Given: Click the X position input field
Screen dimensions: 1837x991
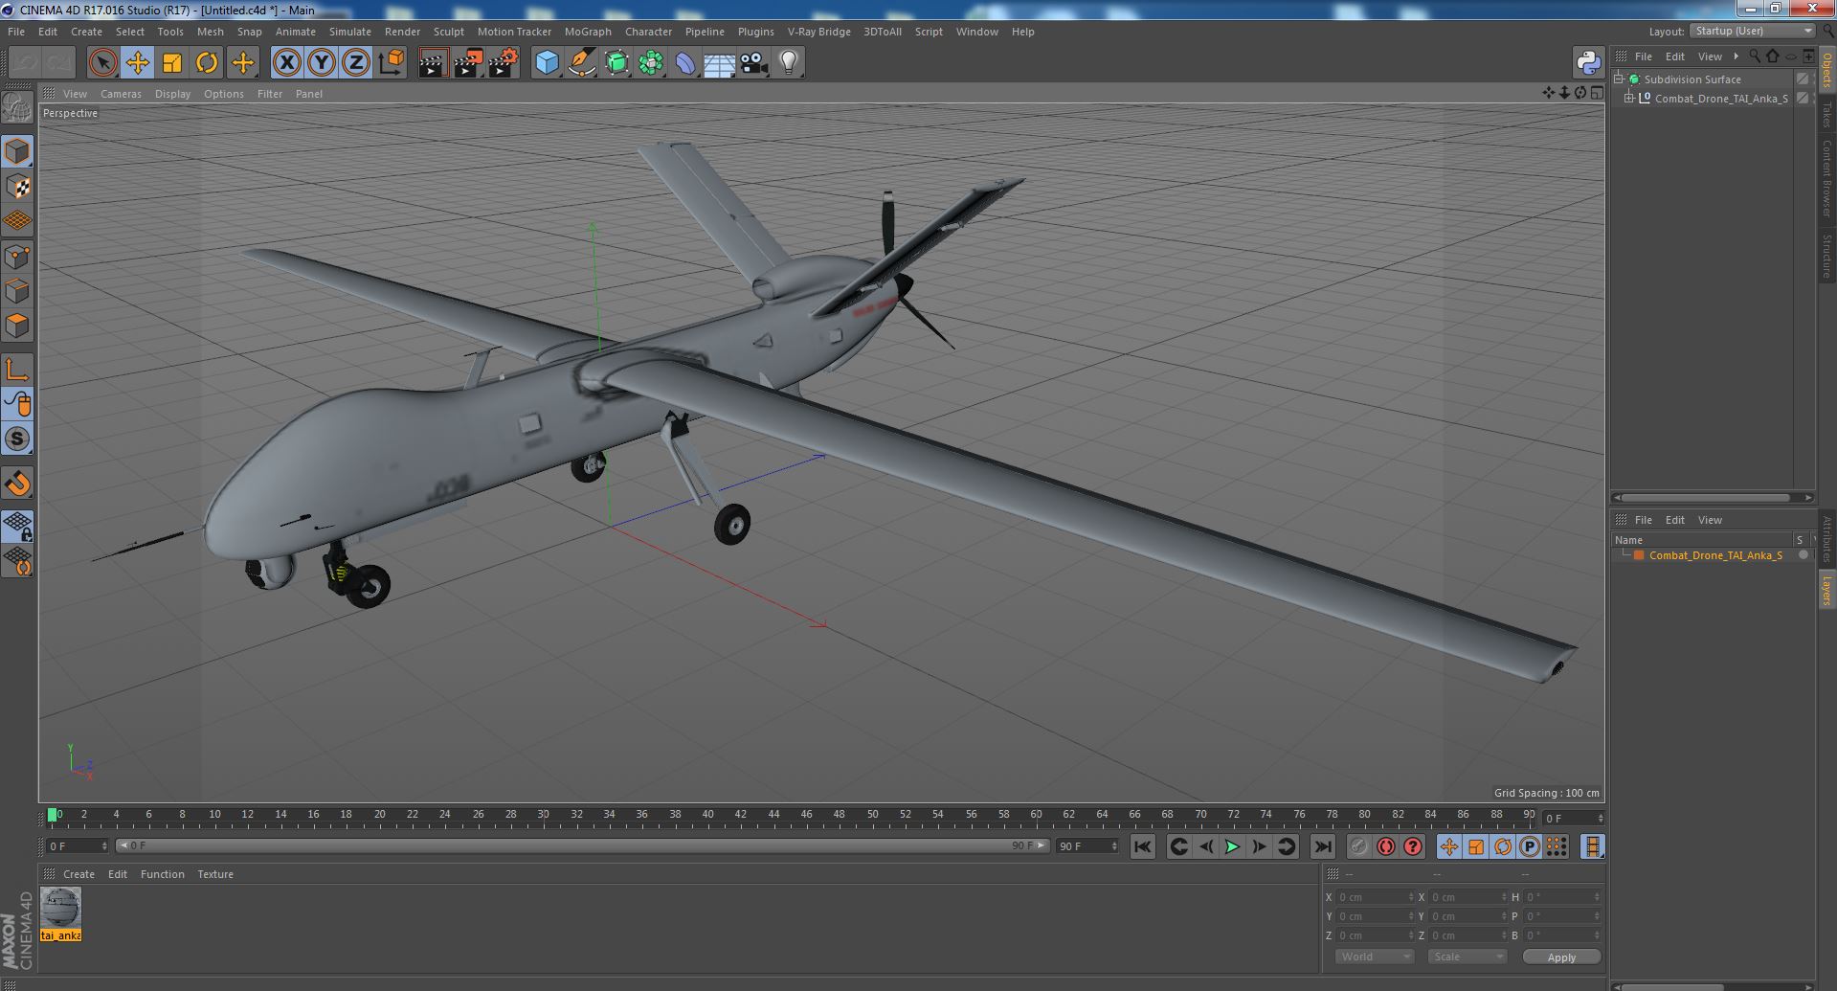Looking at the screenshot, I should tap(1375, 897).
